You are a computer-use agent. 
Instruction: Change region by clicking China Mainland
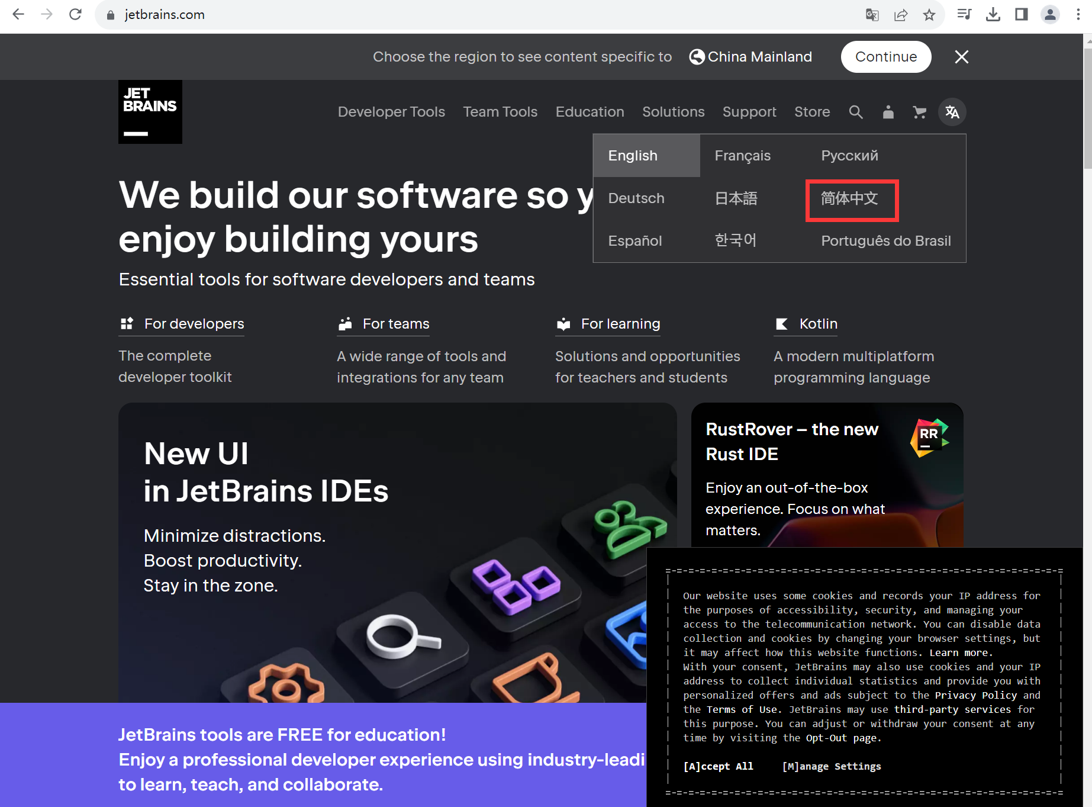760,57
